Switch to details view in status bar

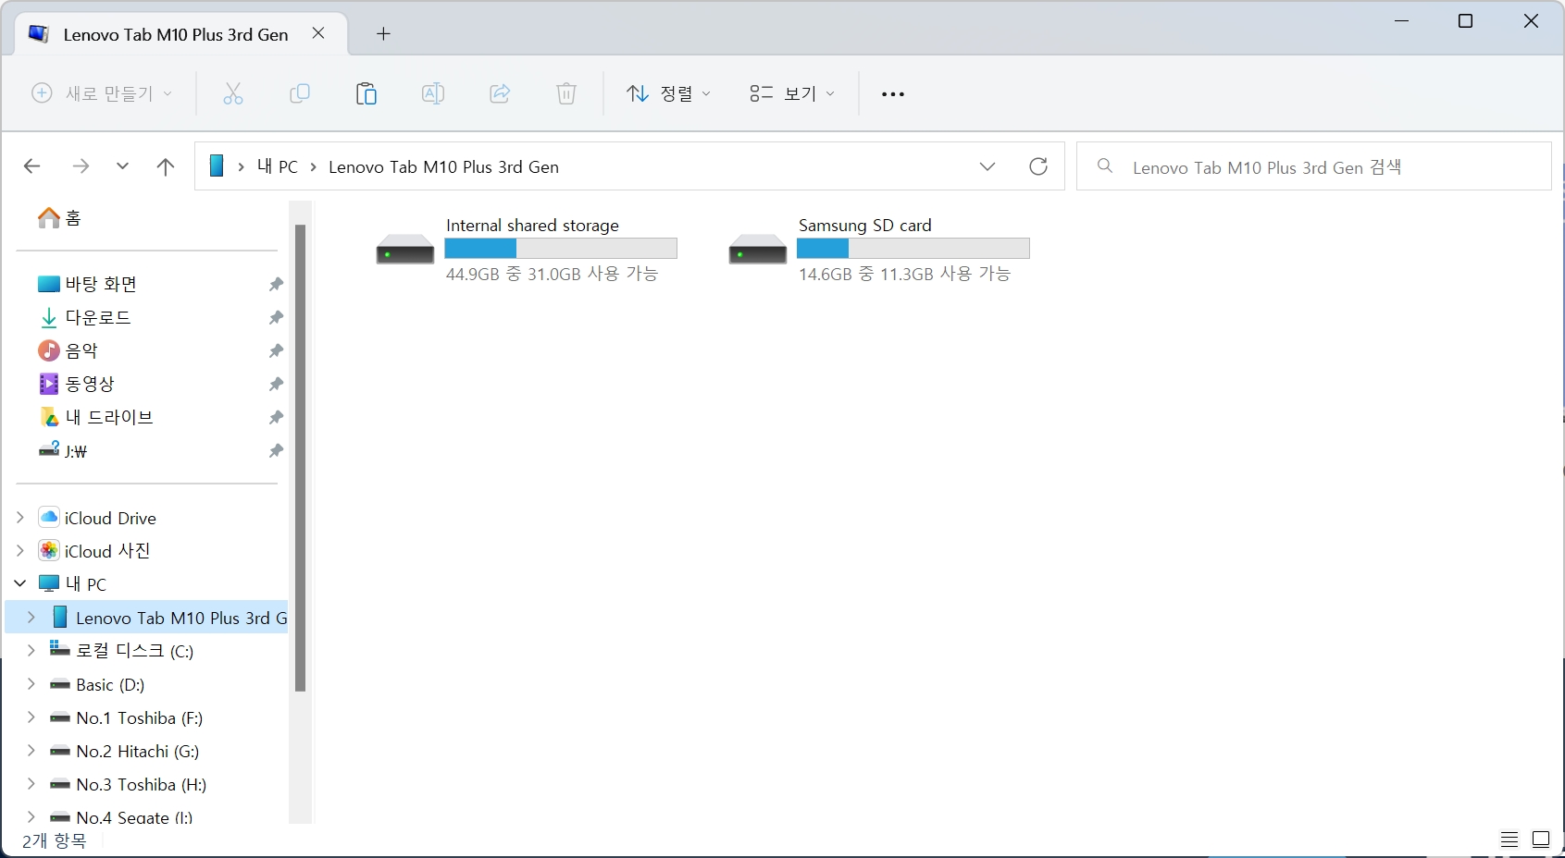click(x=1509, y=840)
